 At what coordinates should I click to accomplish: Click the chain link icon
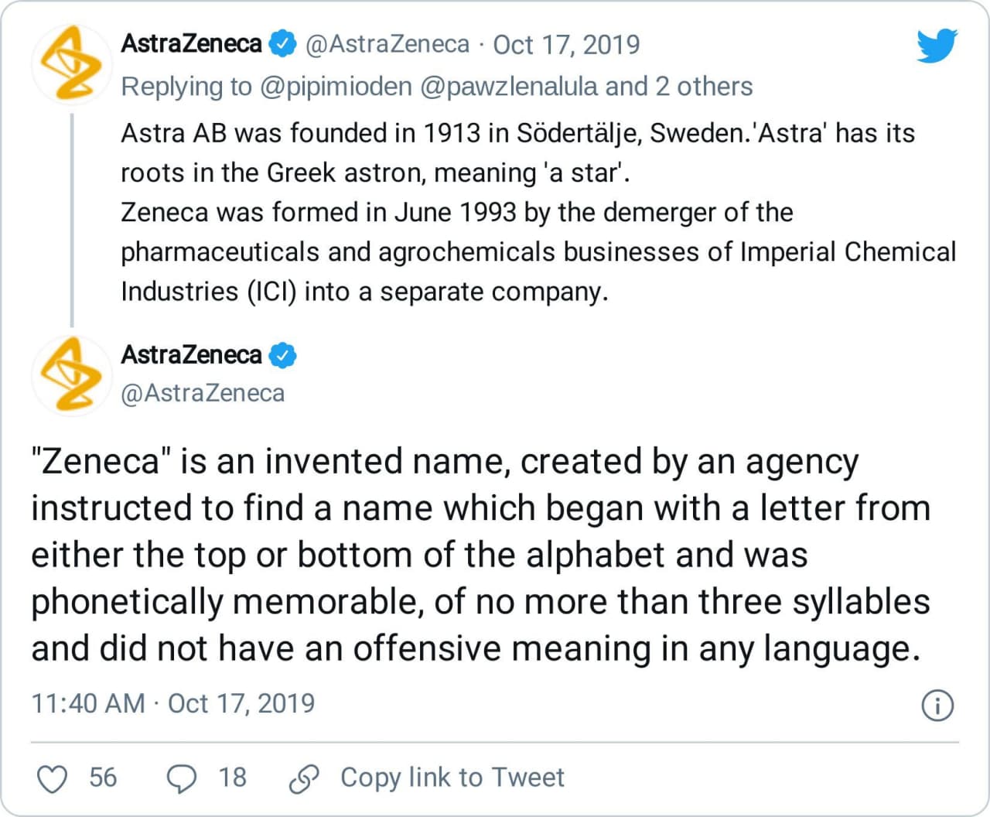tap(304, 778)
